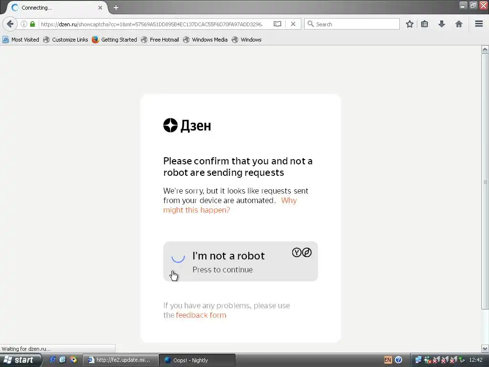Image resolution: width=489 pixels, height=367 pixels.
Task: Click the Search input box
Action: pos(352,24)
